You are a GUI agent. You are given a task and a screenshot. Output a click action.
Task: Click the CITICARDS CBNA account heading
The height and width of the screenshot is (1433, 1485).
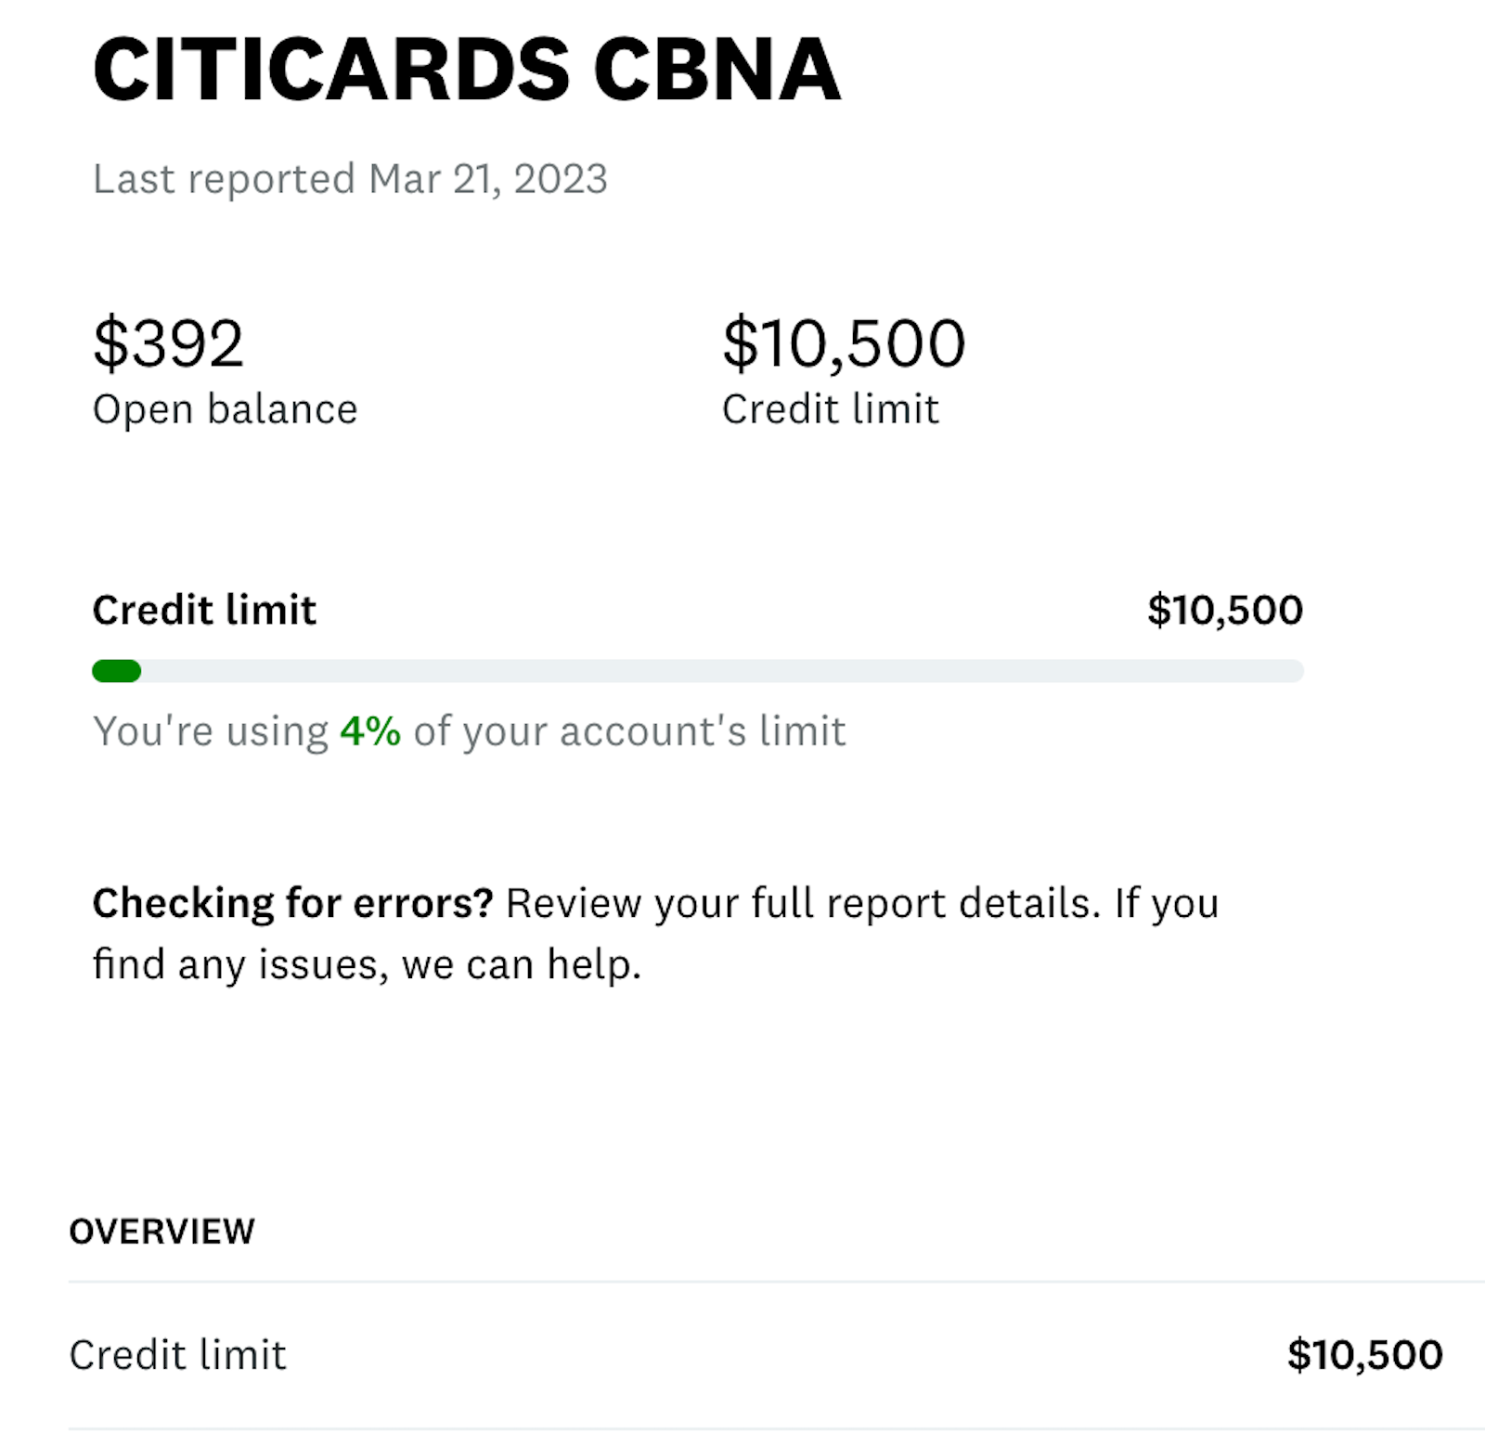pos(467,70)
